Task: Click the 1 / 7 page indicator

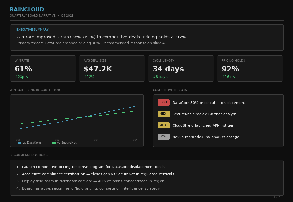Action: [x=276, y=197]
